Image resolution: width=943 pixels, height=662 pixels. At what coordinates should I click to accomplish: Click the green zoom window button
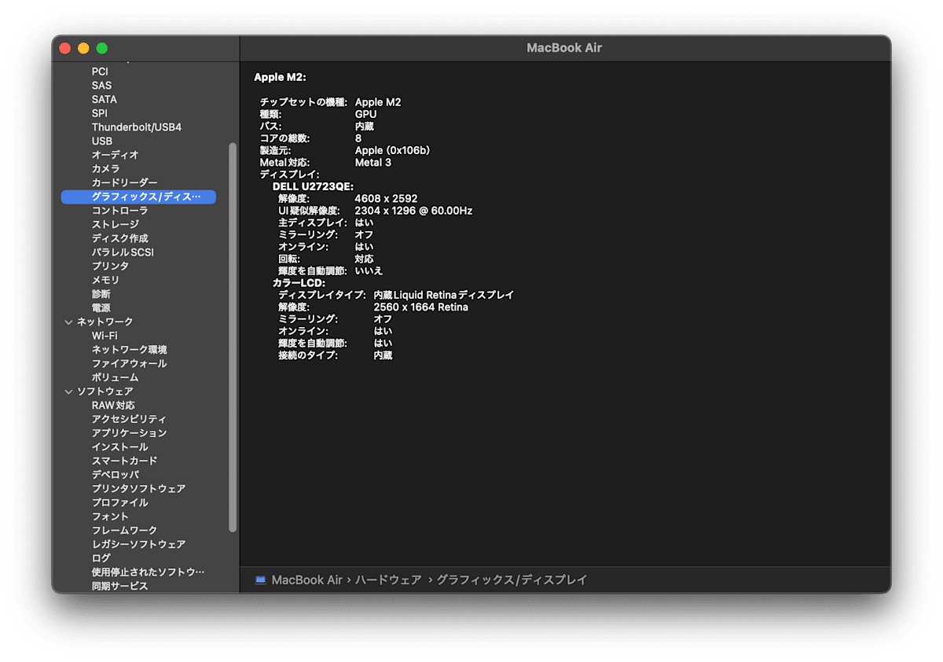pos(102,48)
